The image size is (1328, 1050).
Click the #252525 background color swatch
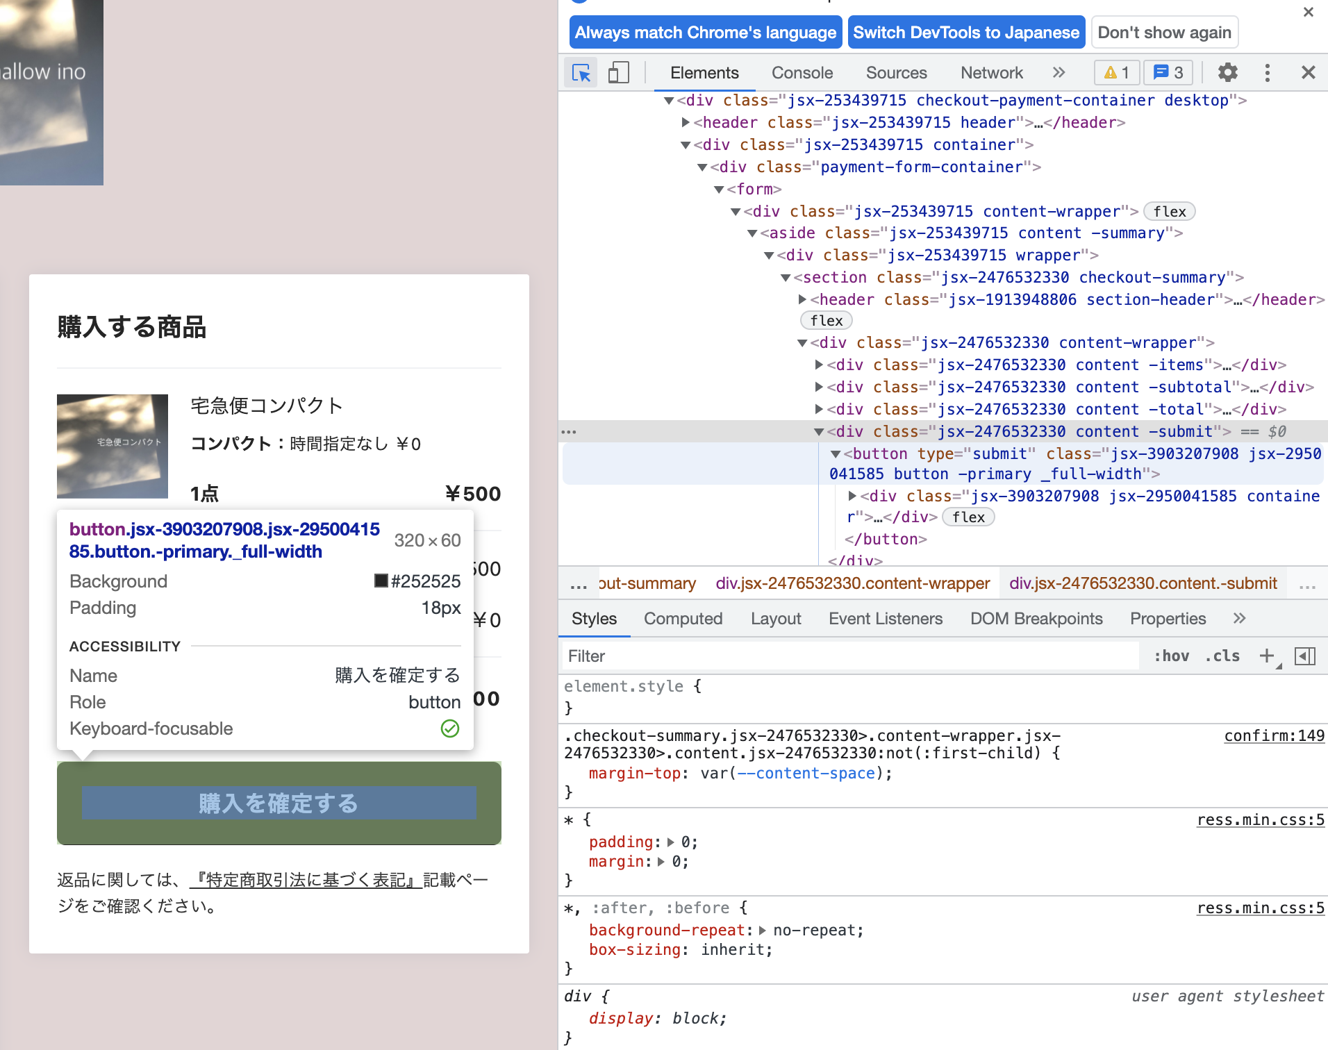pos(381,581)
